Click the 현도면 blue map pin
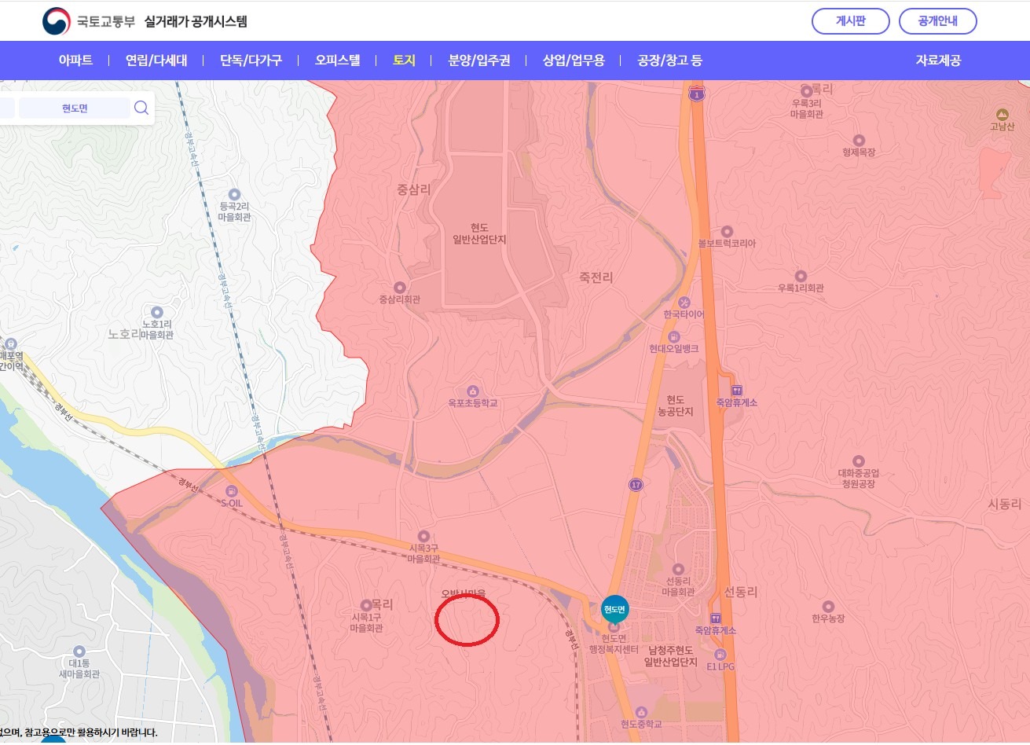Image resolution: width=1030 pixels, height=745 pixels. [614, 608]
